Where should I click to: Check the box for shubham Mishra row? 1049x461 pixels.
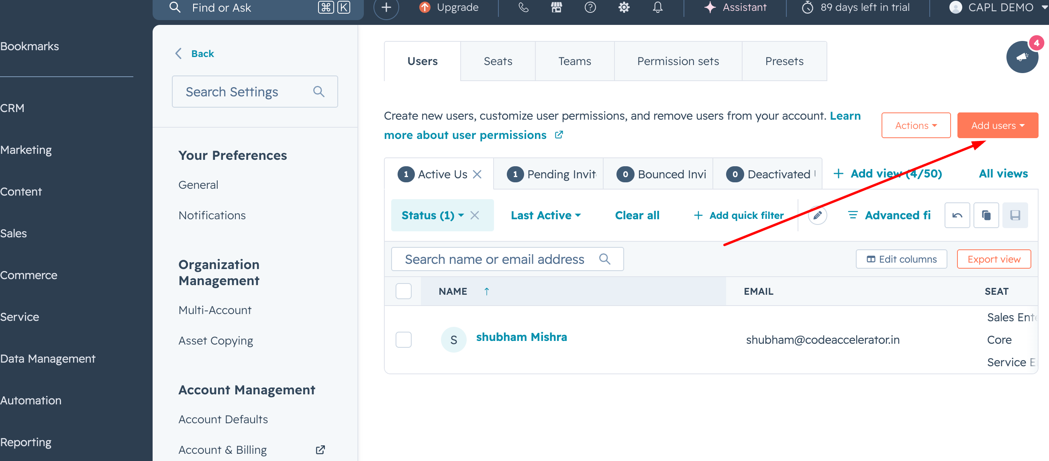click(x=403, y=340)
